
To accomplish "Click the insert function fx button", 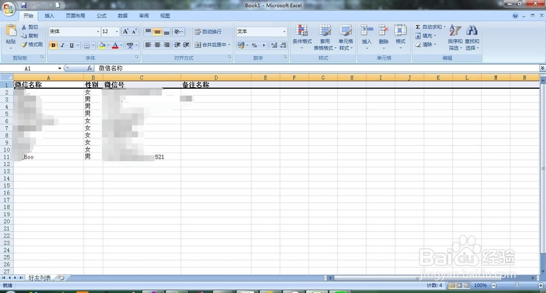I will click(90, 69).
